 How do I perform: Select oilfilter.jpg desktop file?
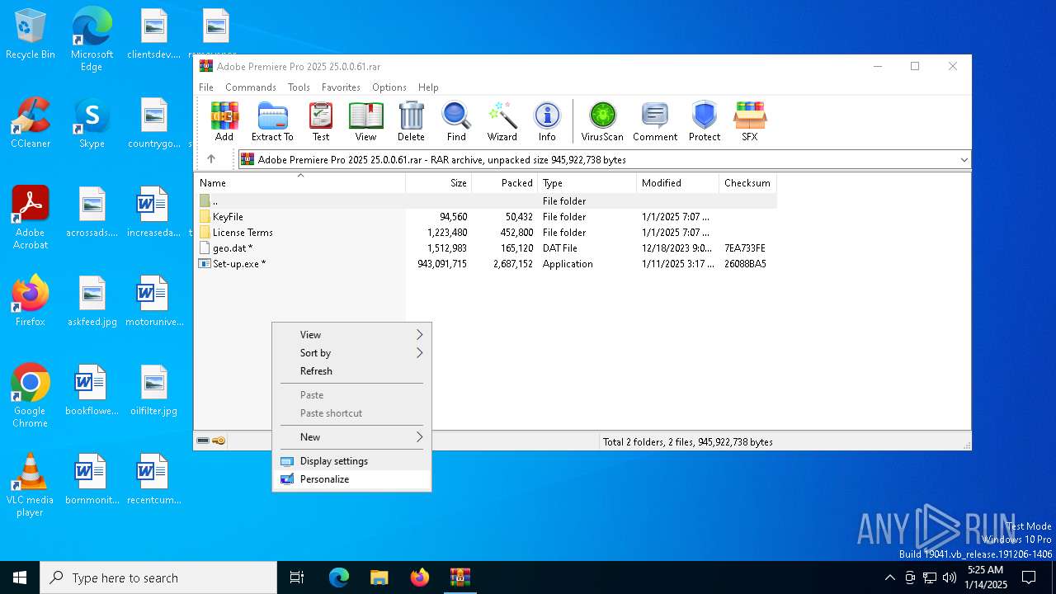click(153, 390)
